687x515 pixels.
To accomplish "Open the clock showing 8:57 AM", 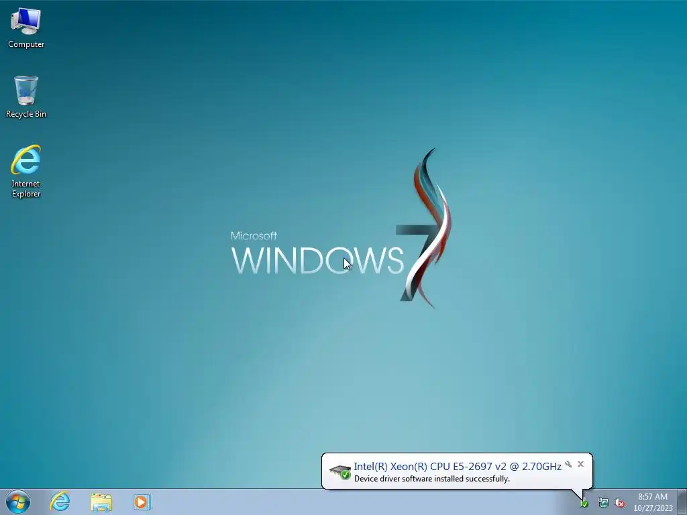I will (x=653, y=502).
